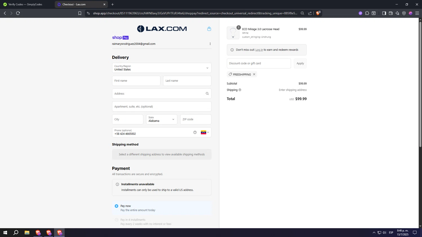Open a new browser tab
422x237 pixels.
pyautogui.click(x=113, y=4)
